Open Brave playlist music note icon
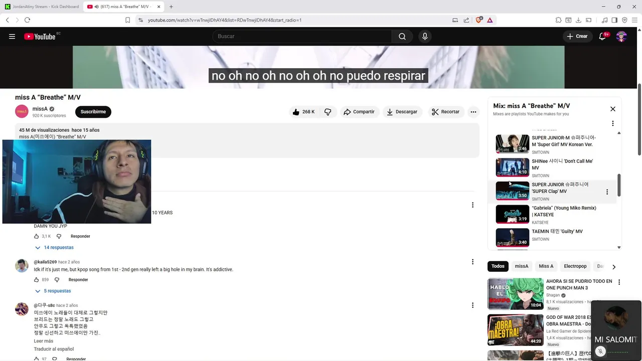Image resolution: width=642 pixels, height=361 pixels. [604, 20]
